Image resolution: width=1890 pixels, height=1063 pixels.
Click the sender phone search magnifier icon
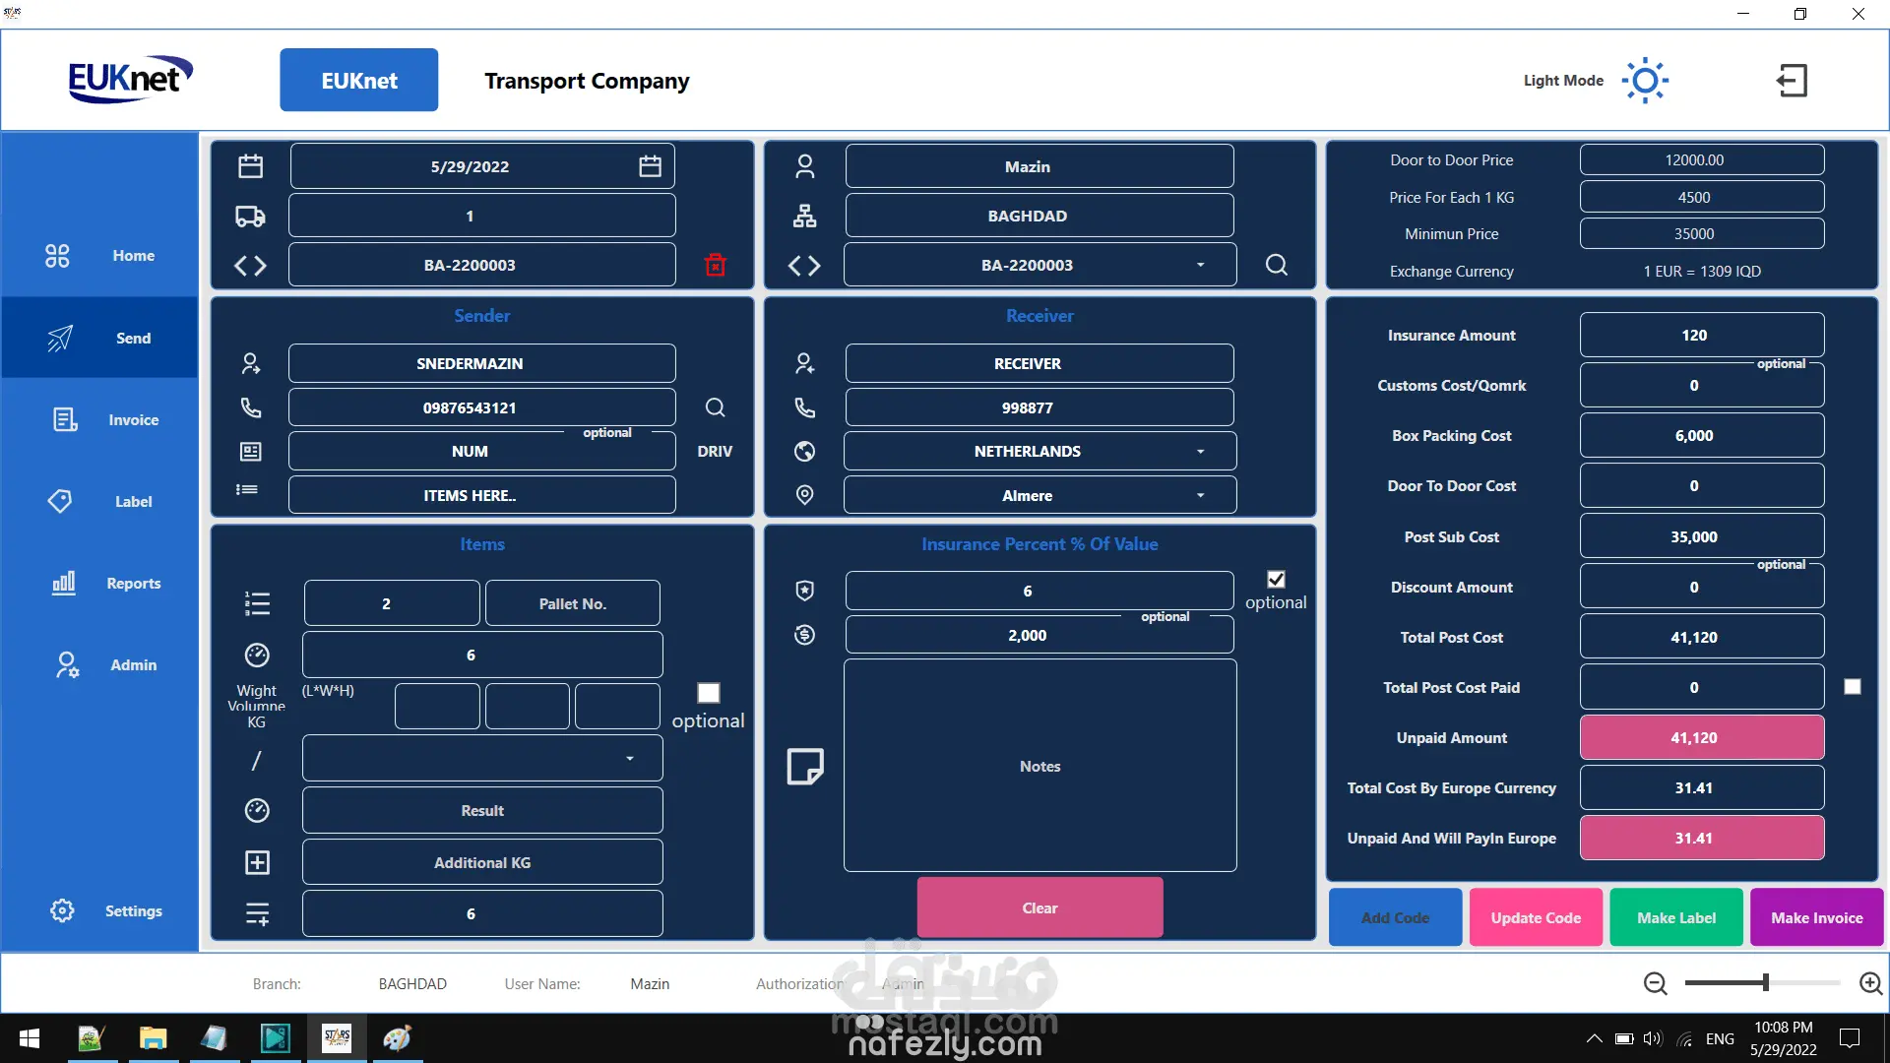tap(716, 407)
